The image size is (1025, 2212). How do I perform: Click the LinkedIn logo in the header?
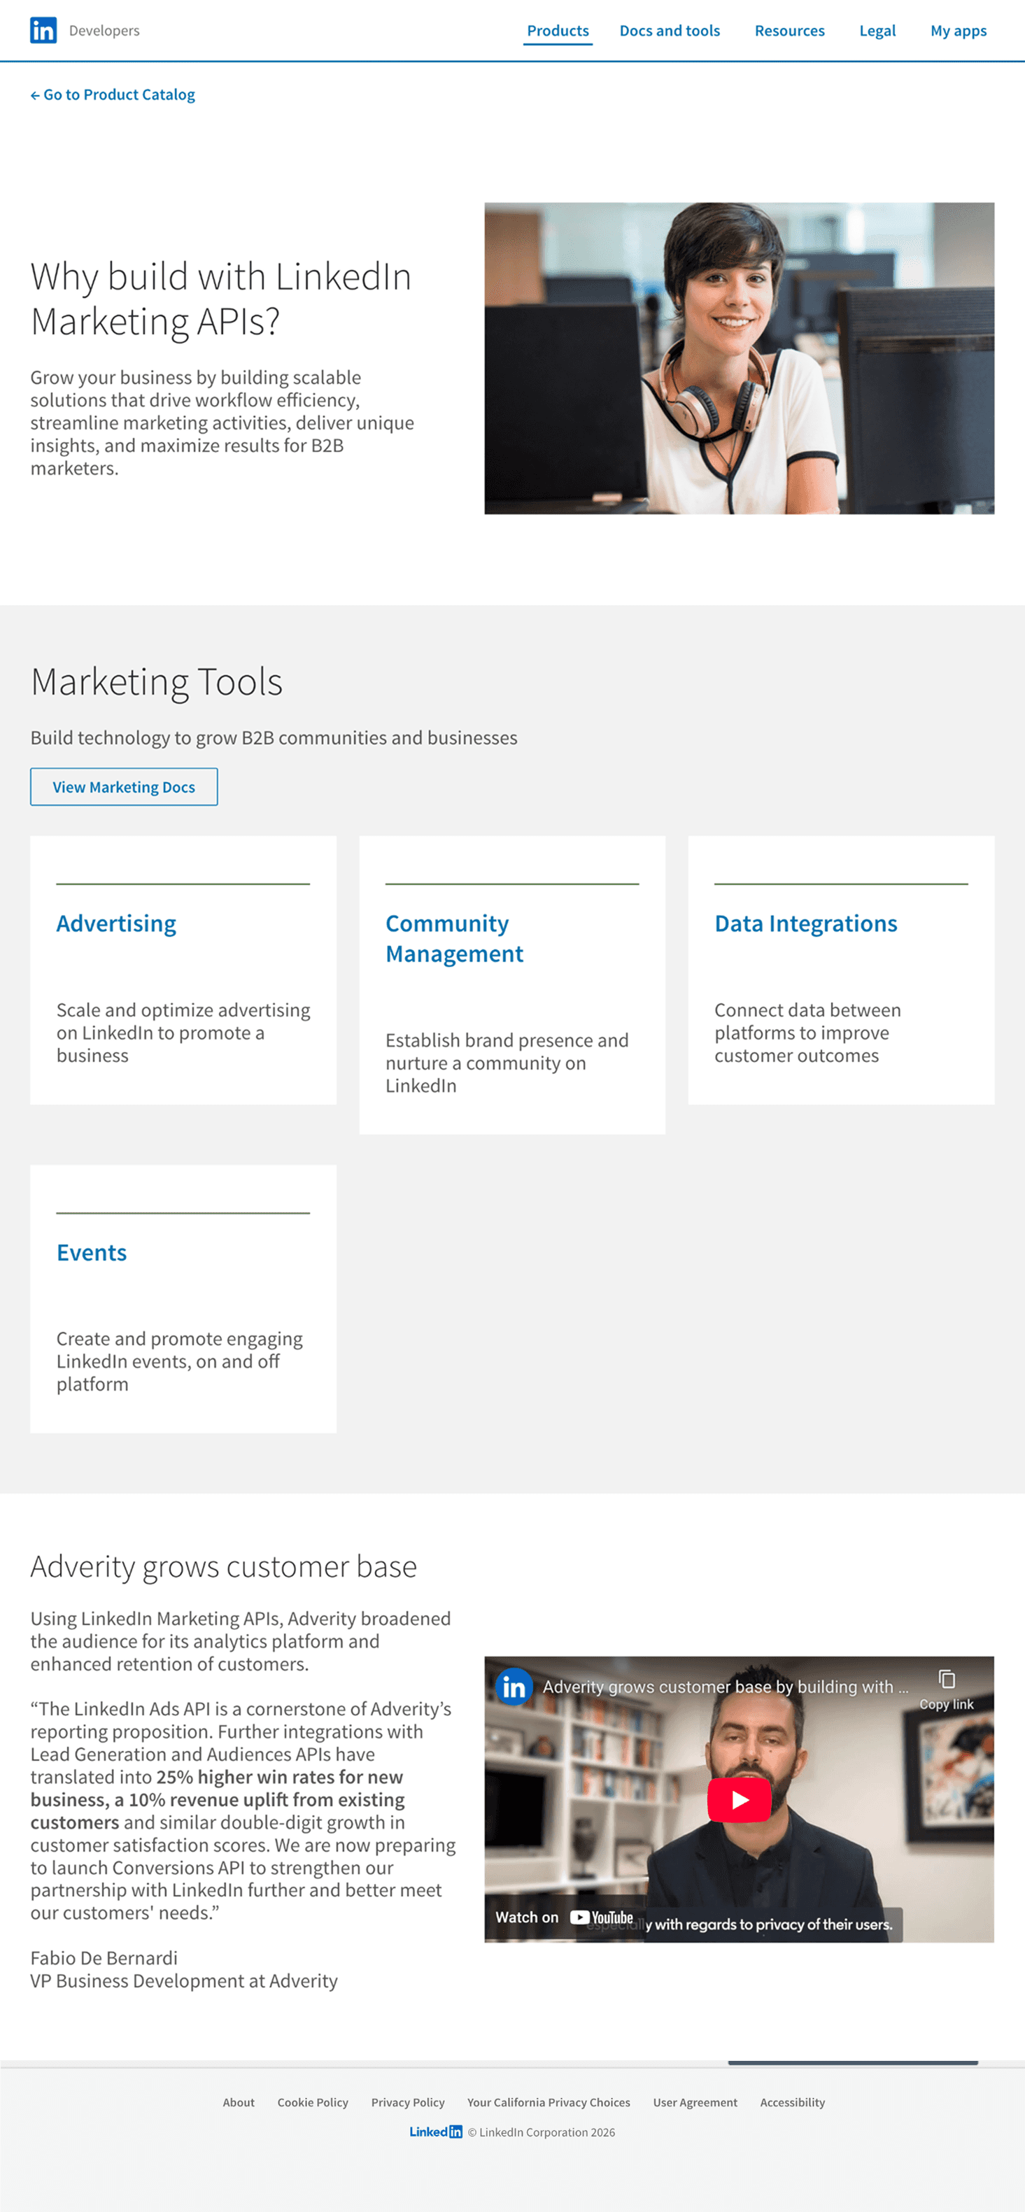(x=43, y=30)
